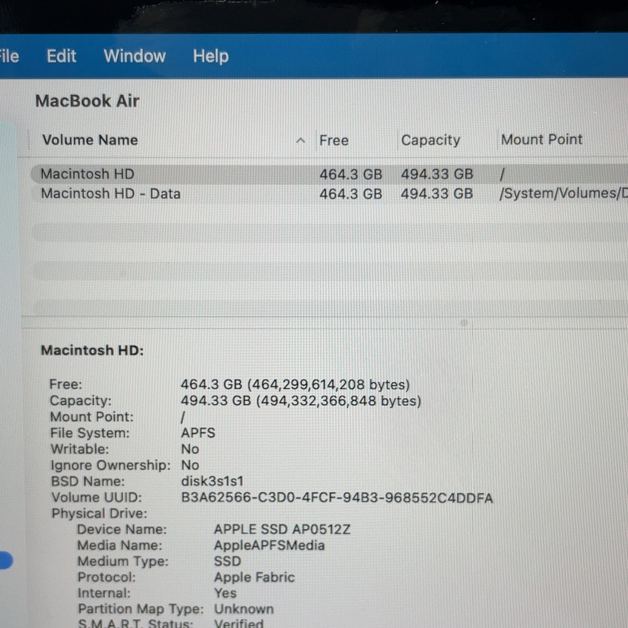Click the /System/Volumes mount point cell

(563, 193)
